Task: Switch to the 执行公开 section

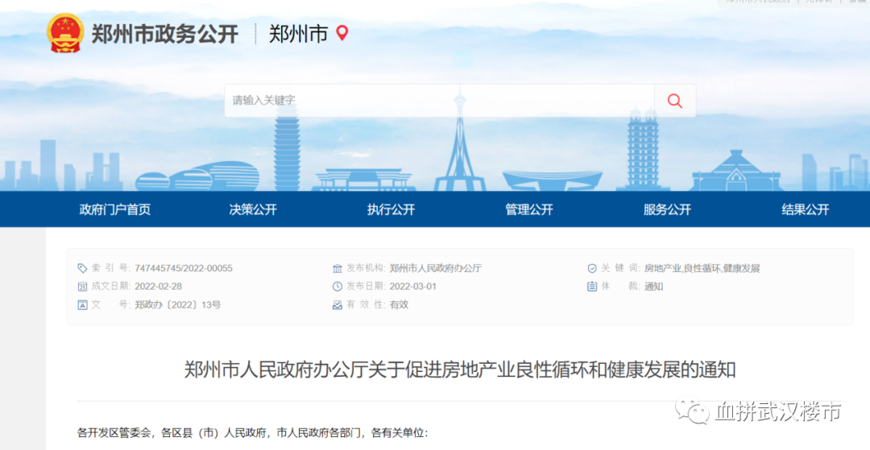Action: click(x=391, y=209)
